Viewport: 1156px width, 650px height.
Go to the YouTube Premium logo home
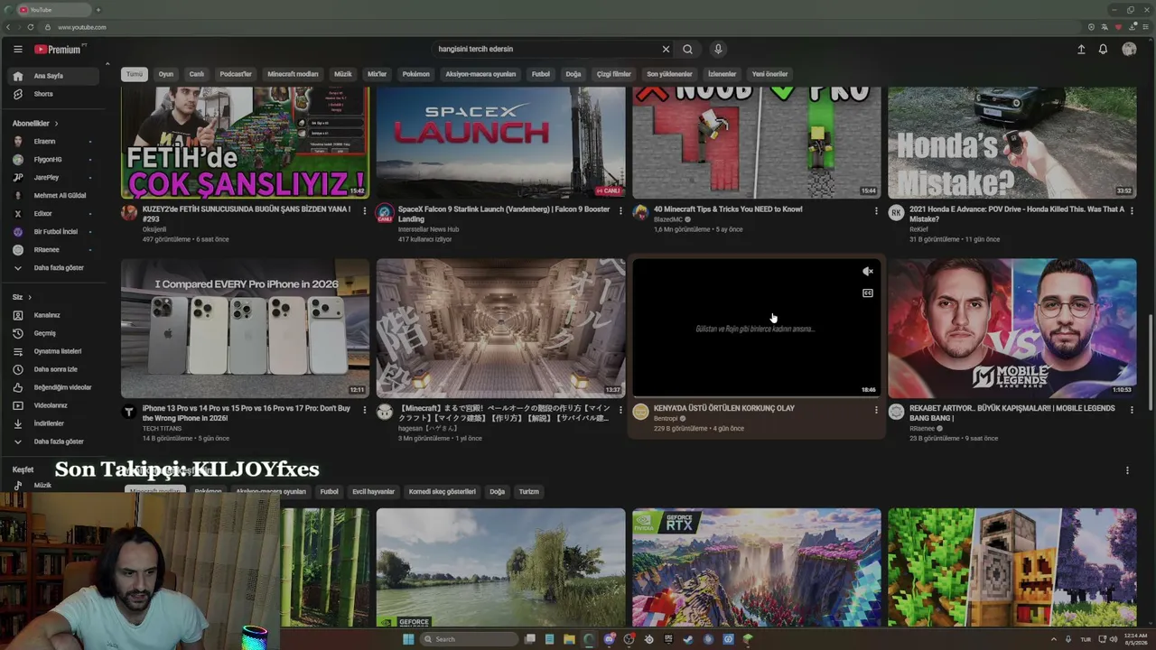[58, 50]
